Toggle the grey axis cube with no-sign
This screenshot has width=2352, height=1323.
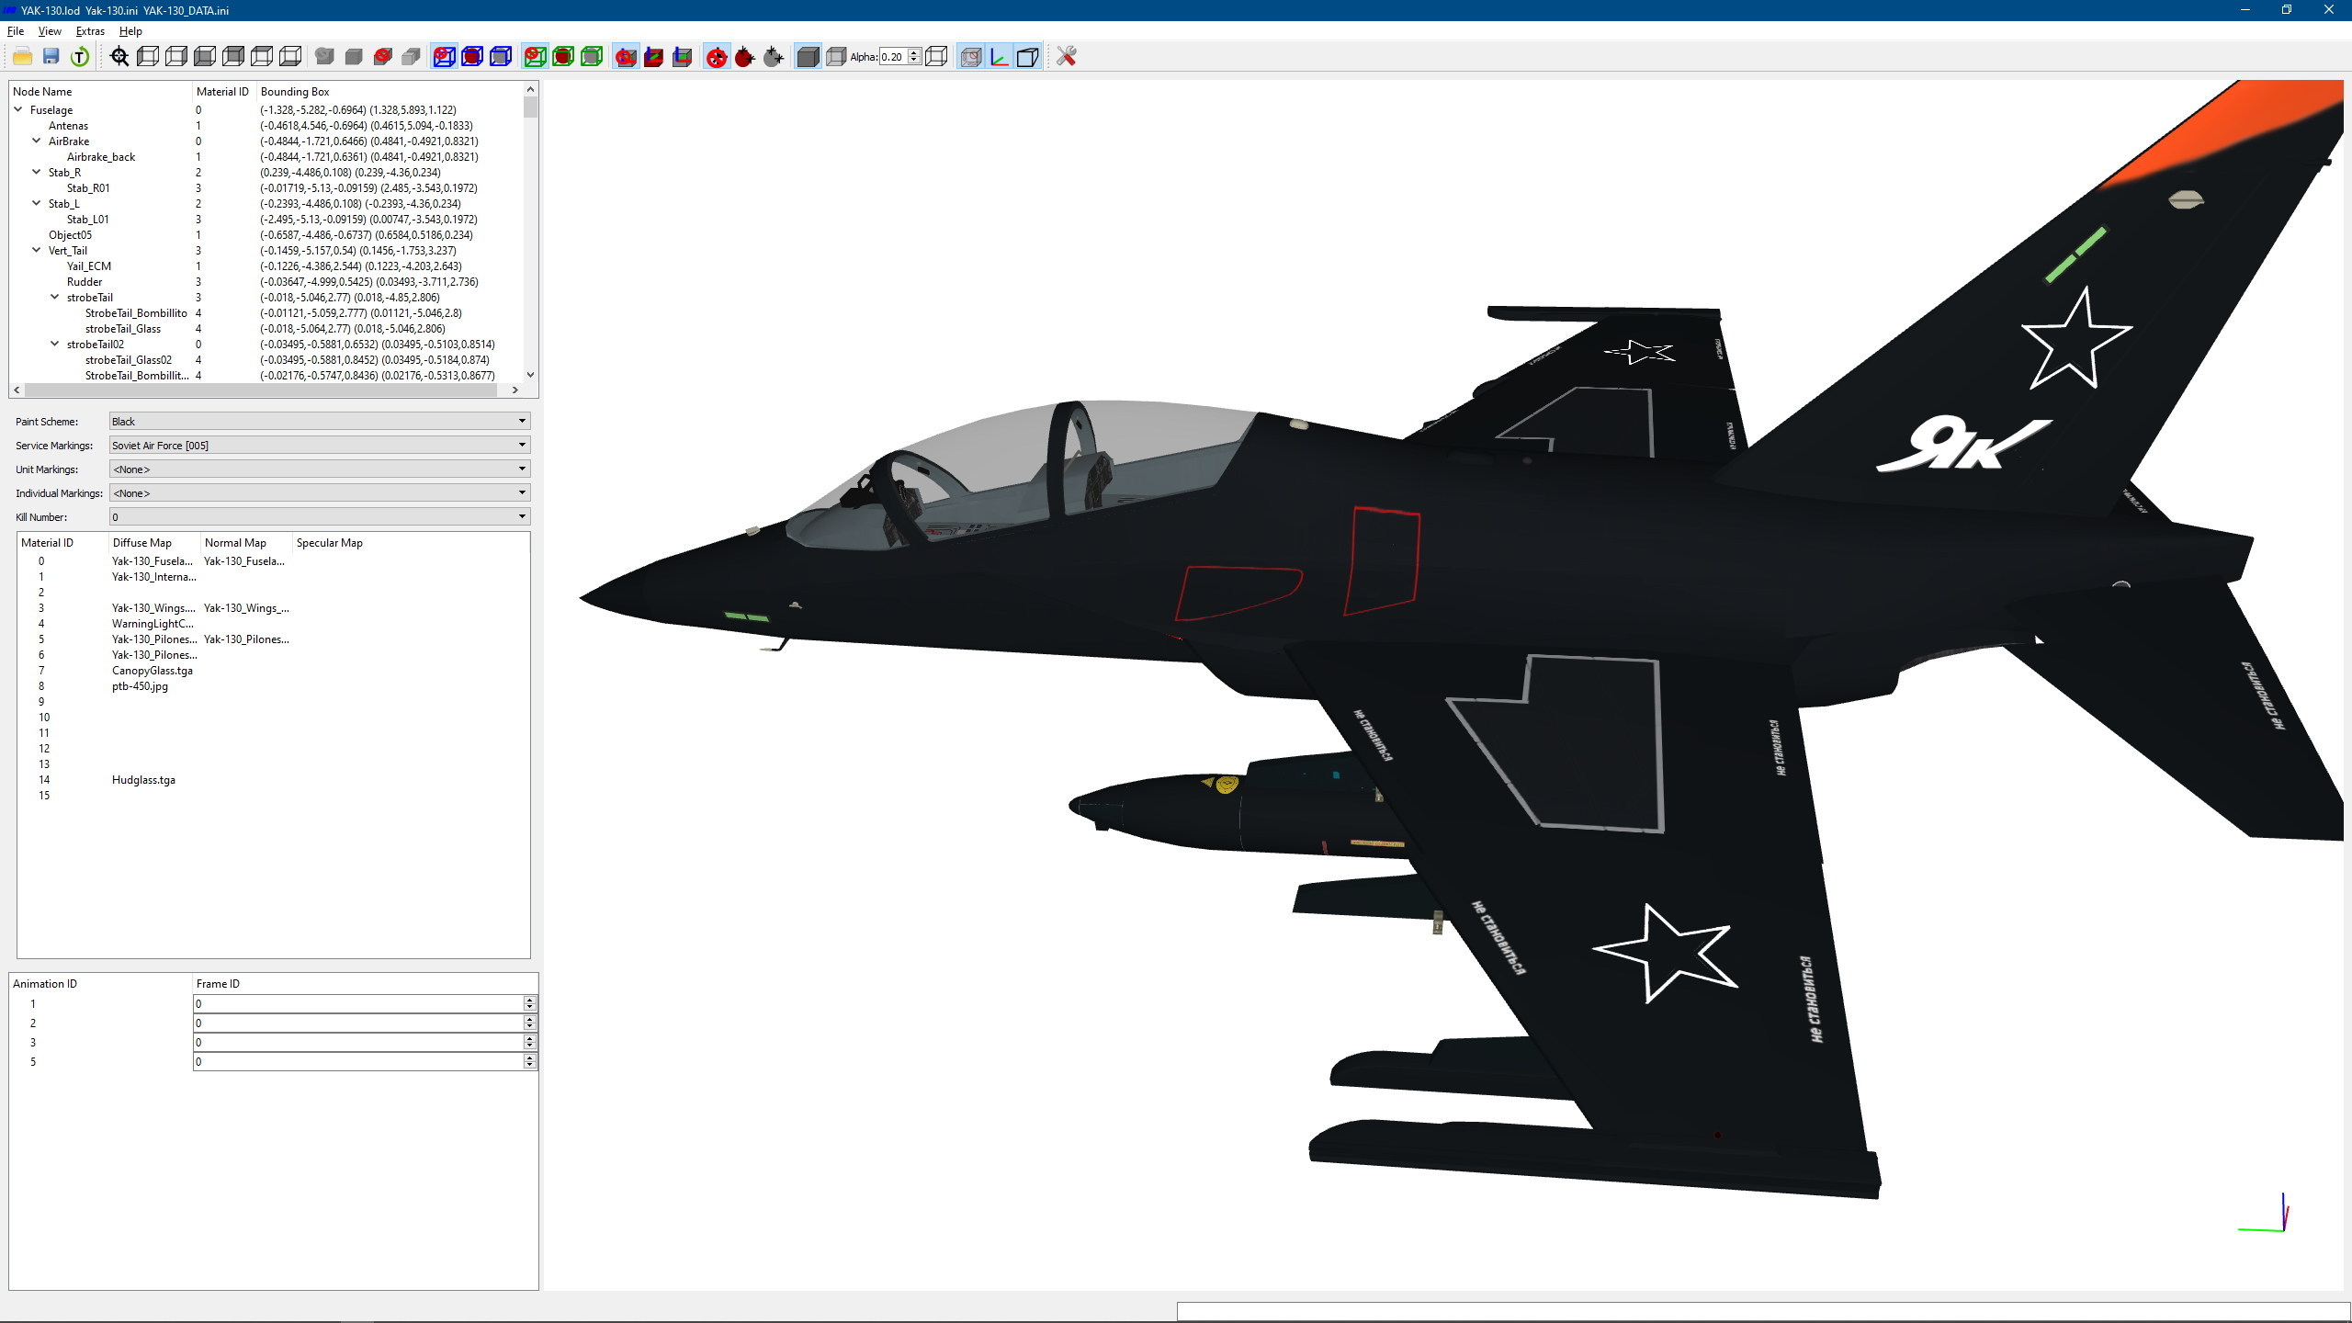[626, 57]
